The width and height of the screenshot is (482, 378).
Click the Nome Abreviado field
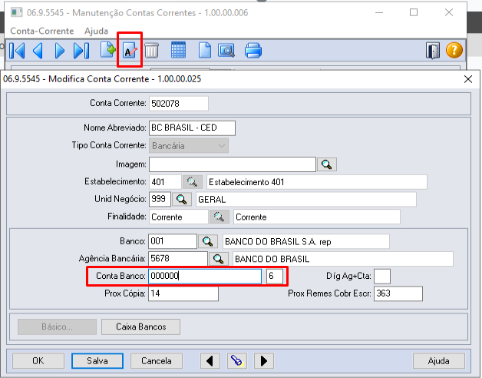click(x=192, y=128)
